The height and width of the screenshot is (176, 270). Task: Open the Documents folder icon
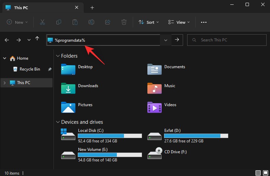[x=155, y=69]
